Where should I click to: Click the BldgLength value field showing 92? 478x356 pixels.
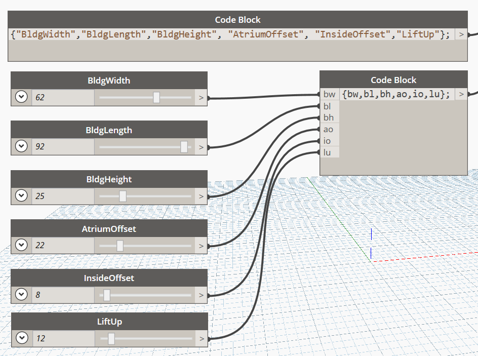[x=63, y=146]
